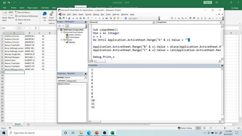Open Properties Window from VBA toolbar icon
242x136 pixels.
click(114, 18)
